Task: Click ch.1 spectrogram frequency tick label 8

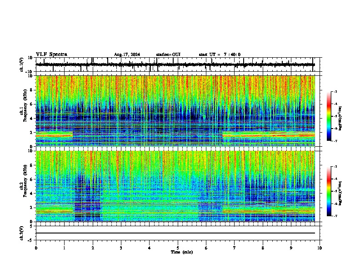Action: coord(32,90)
